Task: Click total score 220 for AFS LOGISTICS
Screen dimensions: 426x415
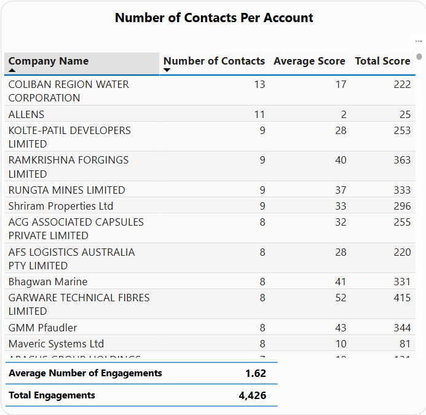Action: point(402,252)
